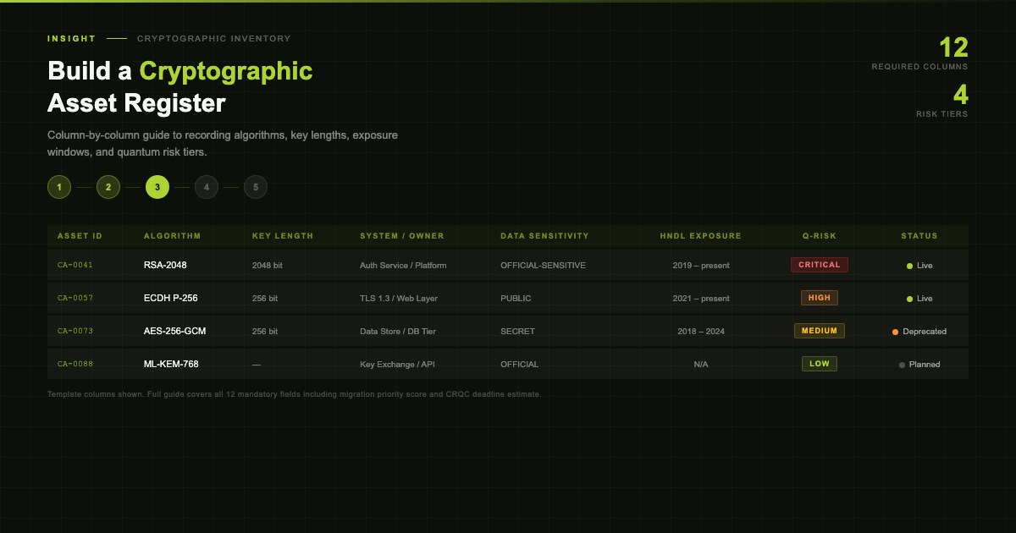The width and height of the screenshot is (1016, 533).
Task: Click the CRITICAL risk badge
Action: click(x=820, y=265)
